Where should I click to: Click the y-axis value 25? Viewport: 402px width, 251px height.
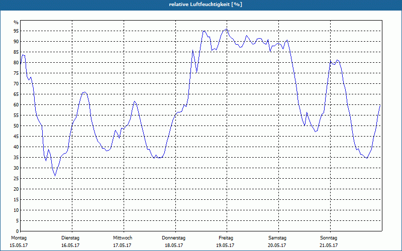pyautogui.click(x=16, y=179)
